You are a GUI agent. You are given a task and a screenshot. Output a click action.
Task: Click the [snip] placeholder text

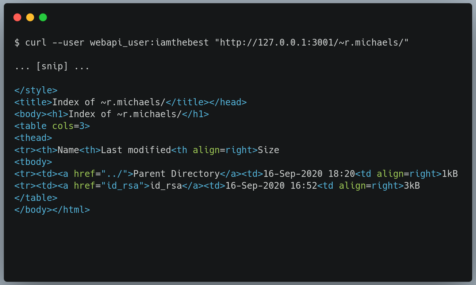(x=52, y=66)
